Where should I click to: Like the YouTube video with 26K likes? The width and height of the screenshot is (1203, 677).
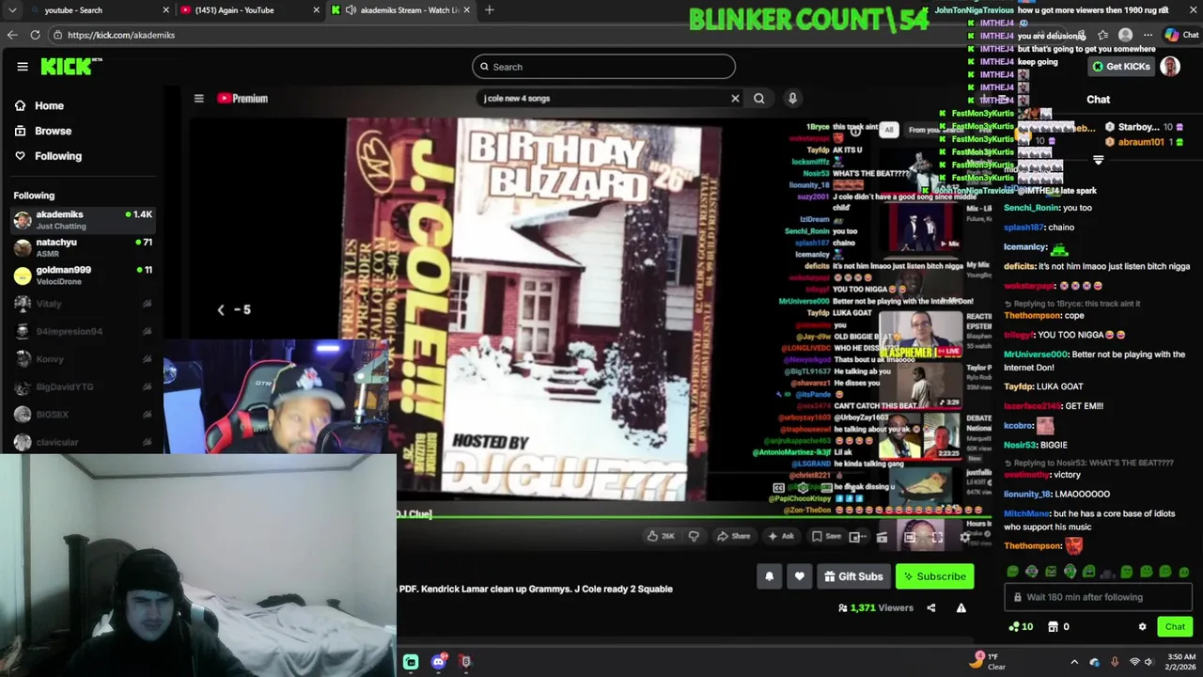(661, 536)
